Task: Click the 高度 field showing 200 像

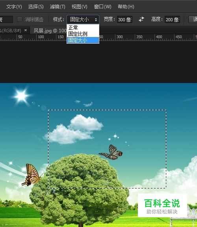Action: pyautogui.click(x=172, y=20)
